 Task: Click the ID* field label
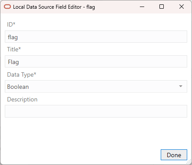pos(11,24)
